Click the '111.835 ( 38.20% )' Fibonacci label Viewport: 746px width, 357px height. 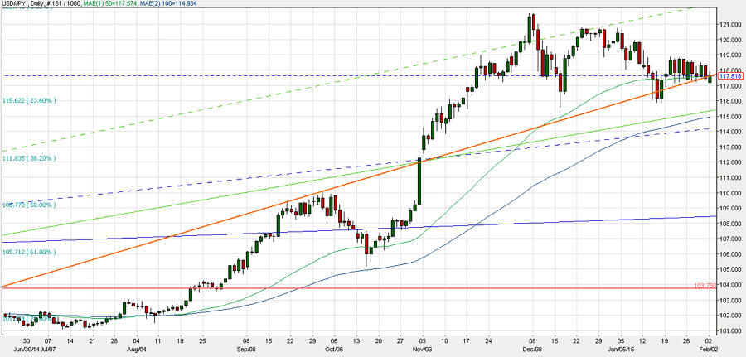pyautogui.click(x=29, y=158)
